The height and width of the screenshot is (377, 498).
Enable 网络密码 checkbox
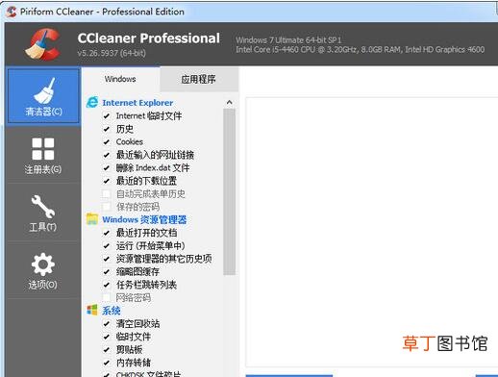[107, 298]
